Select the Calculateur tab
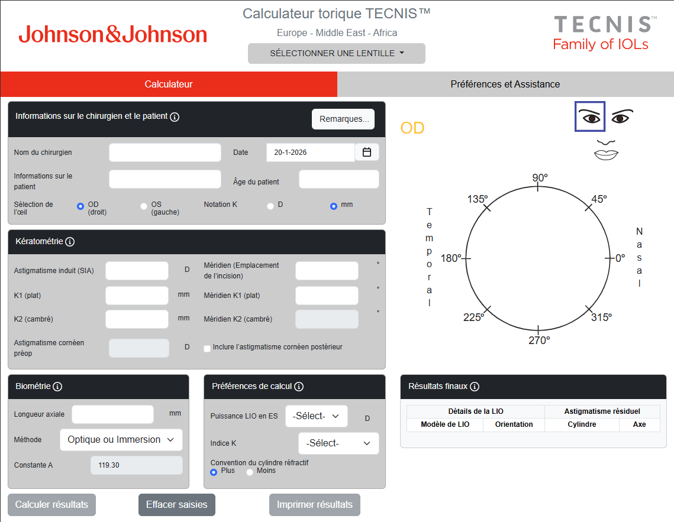674x522 pixels. pos(169,85)
